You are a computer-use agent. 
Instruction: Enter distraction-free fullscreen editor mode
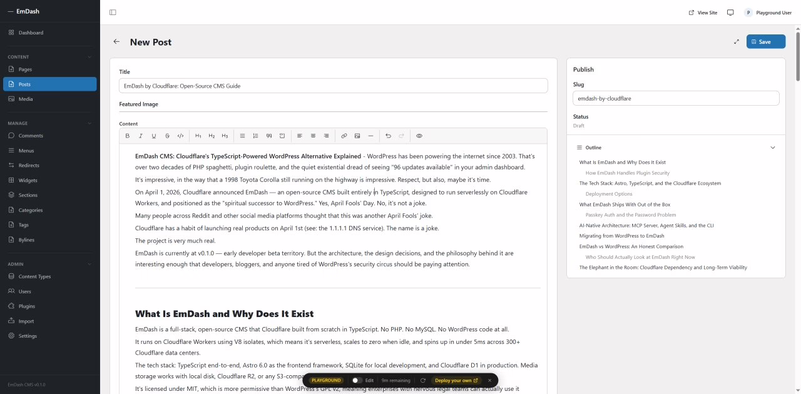point(736,42)
